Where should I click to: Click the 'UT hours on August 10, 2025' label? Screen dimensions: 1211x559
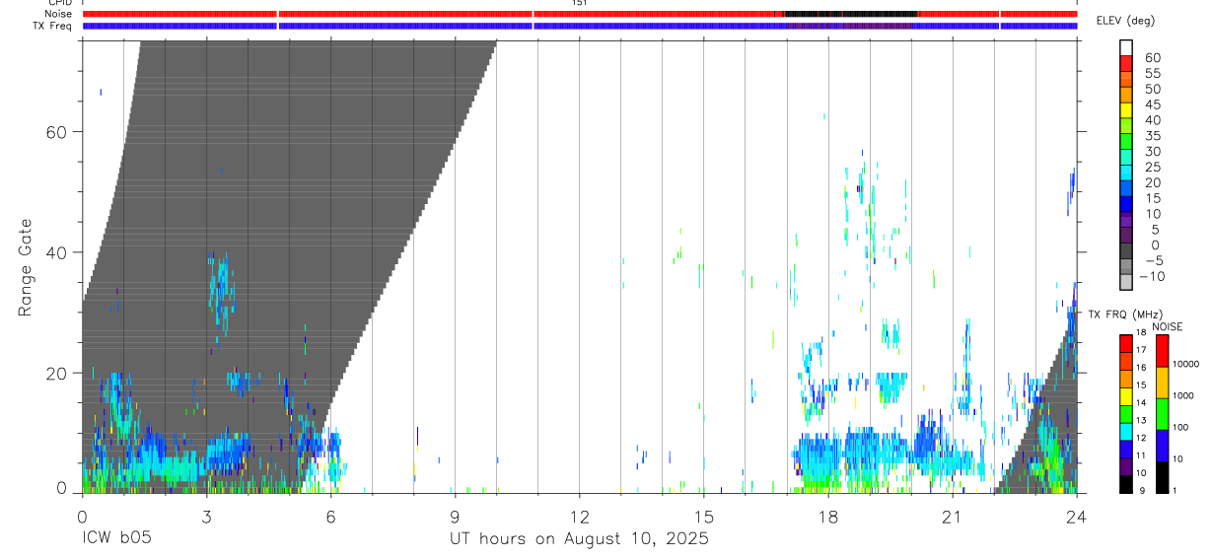click(580, 539)
